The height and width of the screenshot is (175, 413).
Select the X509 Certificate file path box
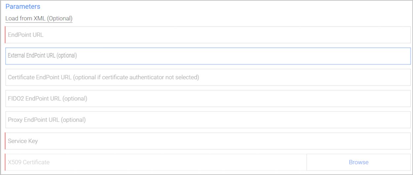click(156, 162)
